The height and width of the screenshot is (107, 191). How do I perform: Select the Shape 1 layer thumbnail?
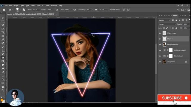(164, 39)
